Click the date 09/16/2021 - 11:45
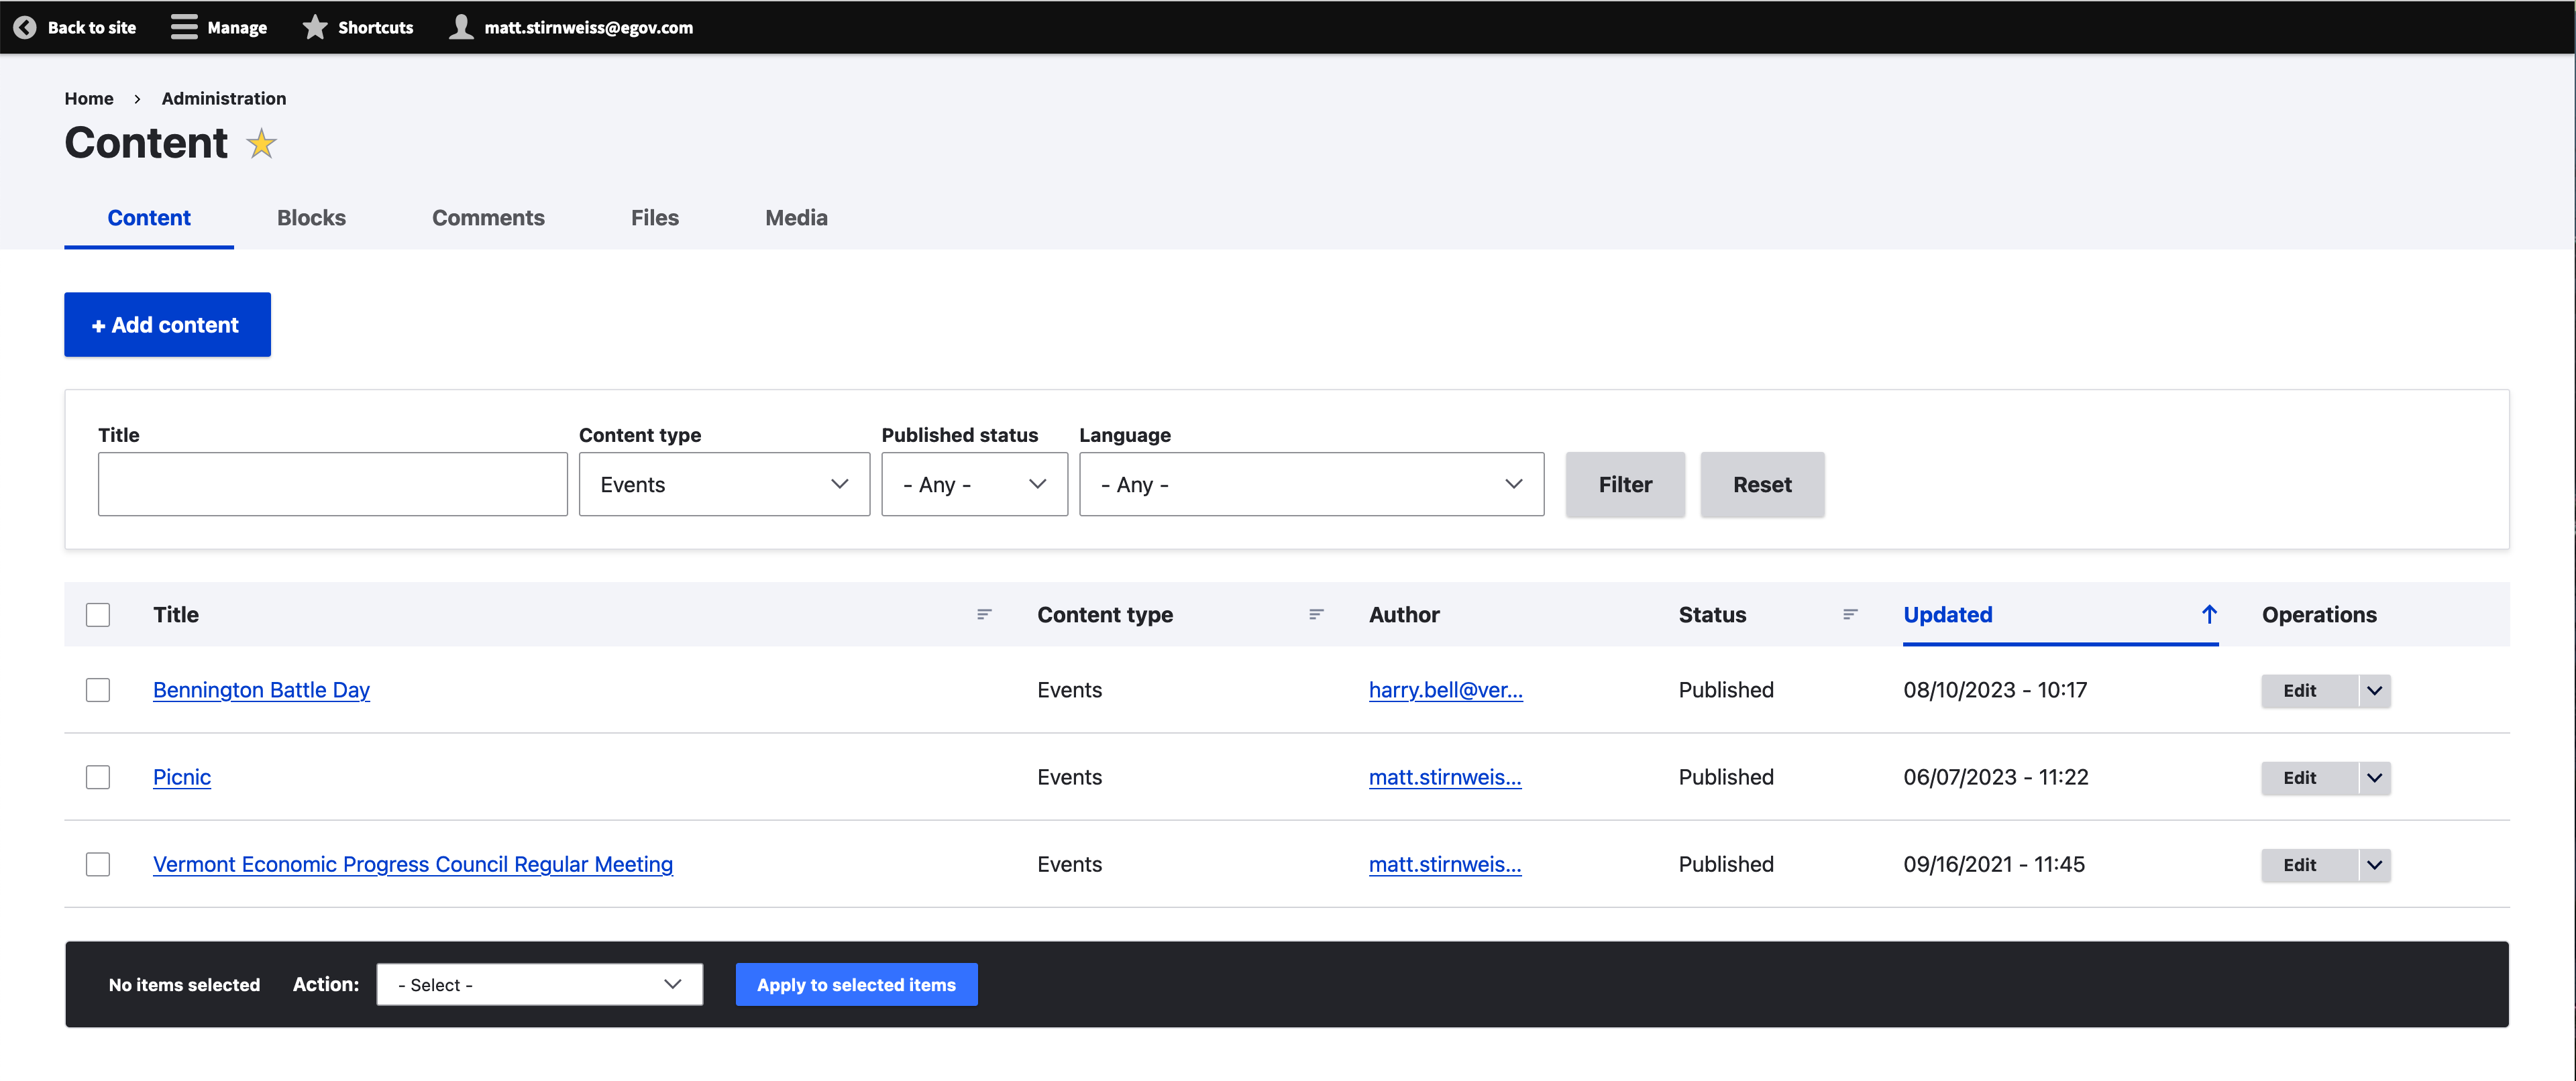Viewport: 2576px width, 1081px height. (x=1994, y=864)
